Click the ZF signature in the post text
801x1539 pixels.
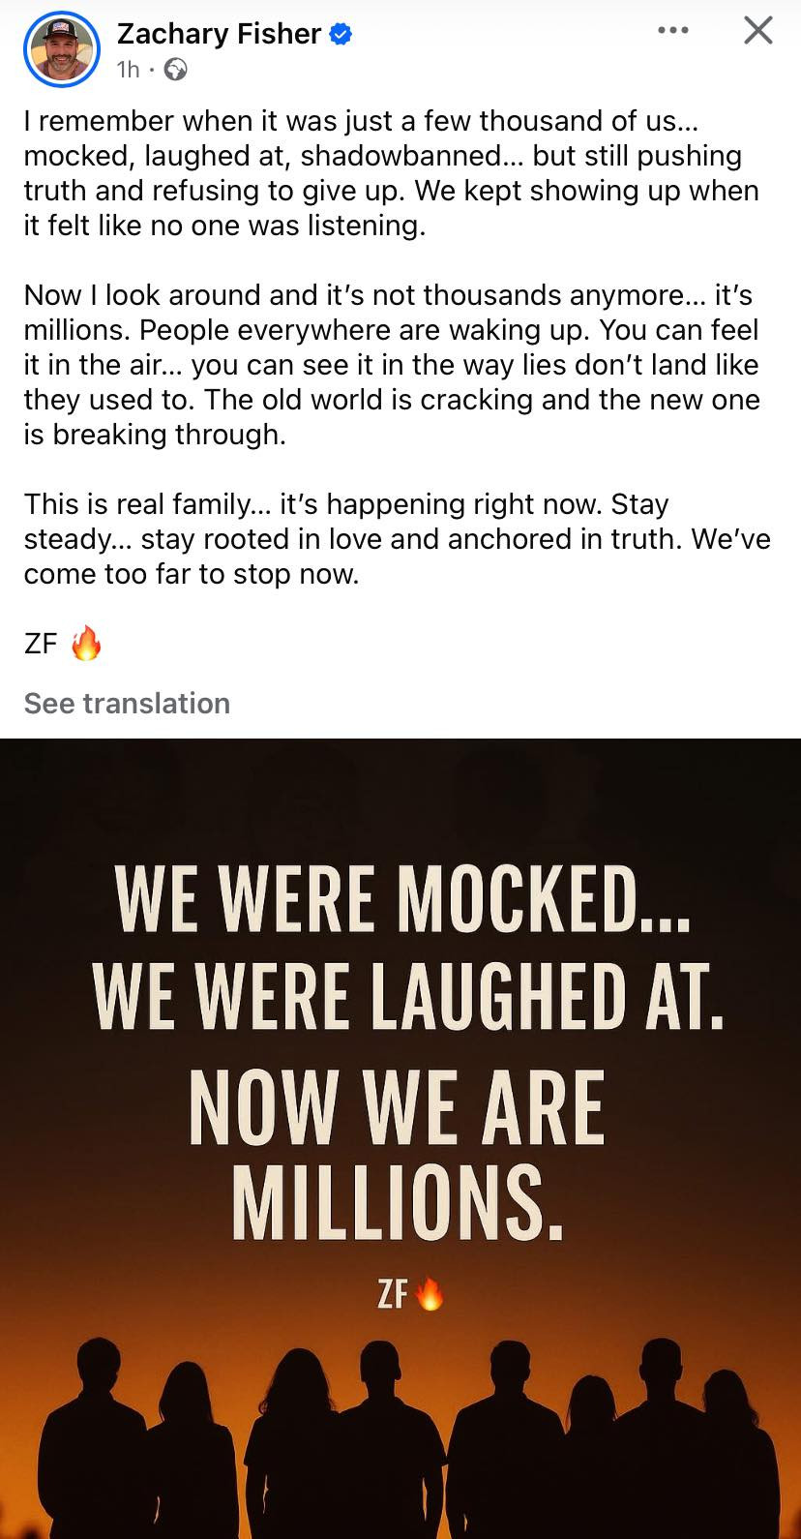pyautogui.click(x=41, y=644)
